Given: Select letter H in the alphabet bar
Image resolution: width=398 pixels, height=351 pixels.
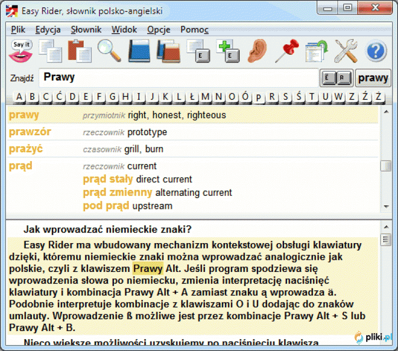Looking at the screenshot, I should 125,97.
